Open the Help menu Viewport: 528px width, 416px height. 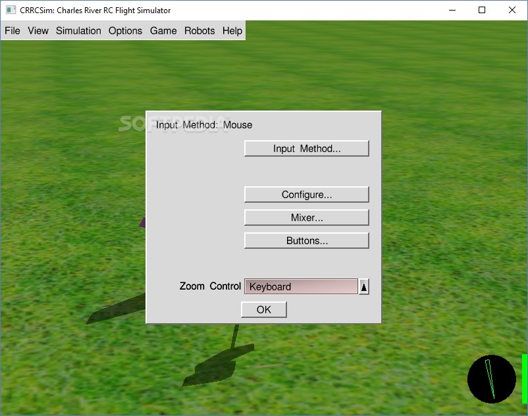(232, 31)
